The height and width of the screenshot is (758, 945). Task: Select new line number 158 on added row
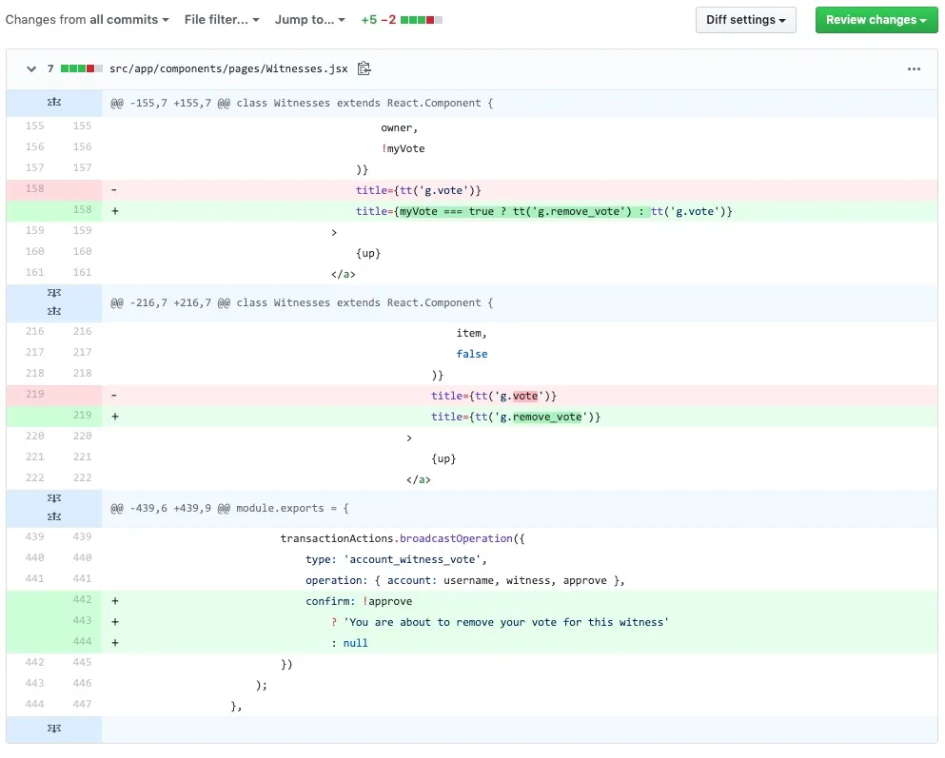[83, 209]
